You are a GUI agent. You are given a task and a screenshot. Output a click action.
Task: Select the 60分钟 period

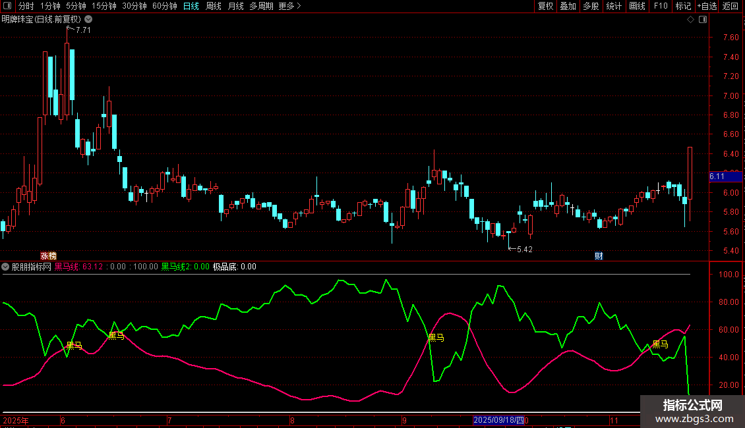164,6
